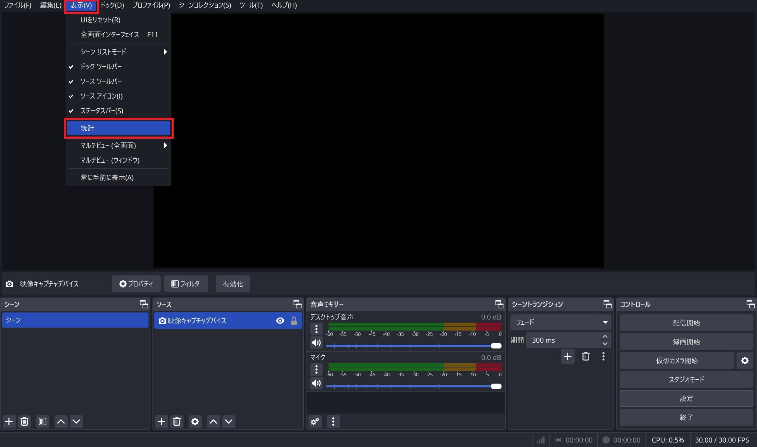The height and width of the screenshot is (447, 757).
Task: Undock the ソース panel
Action: [297, 304]
